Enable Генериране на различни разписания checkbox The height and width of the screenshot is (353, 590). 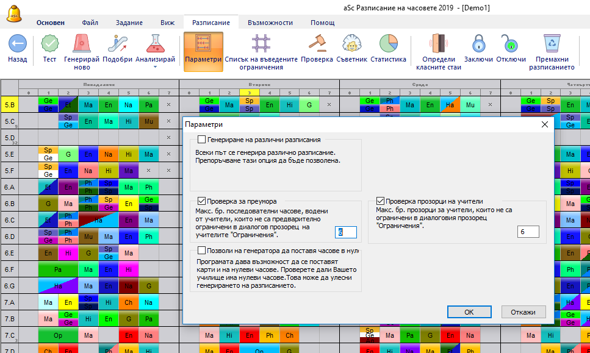click(x=202, y=140)
